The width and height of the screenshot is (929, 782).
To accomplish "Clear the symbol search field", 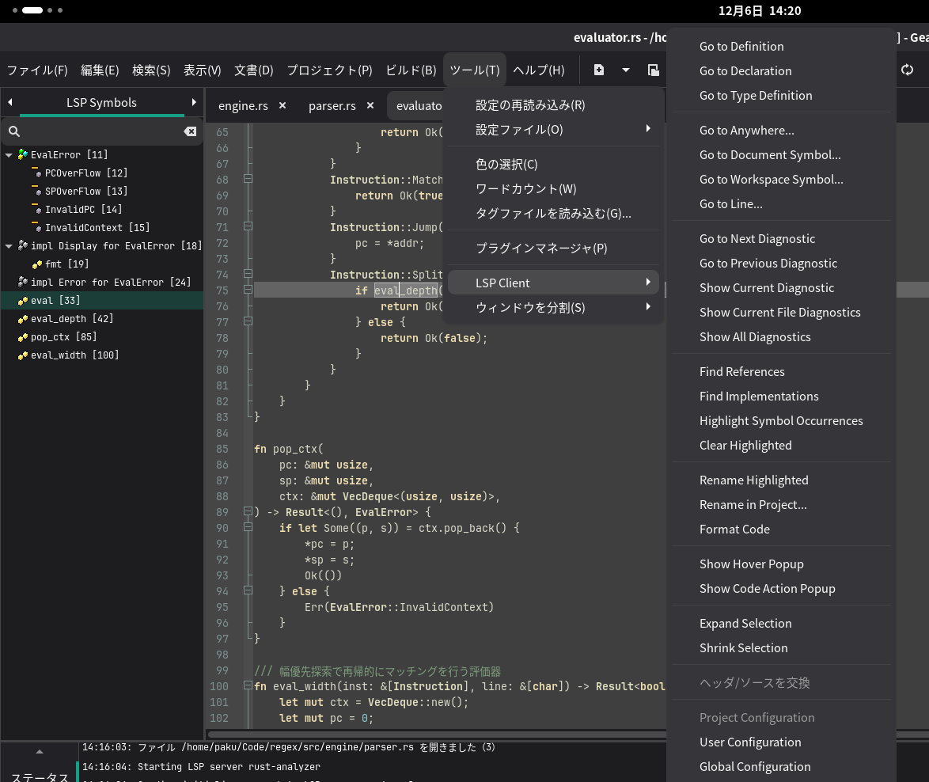I will click(x=190, y=131).
